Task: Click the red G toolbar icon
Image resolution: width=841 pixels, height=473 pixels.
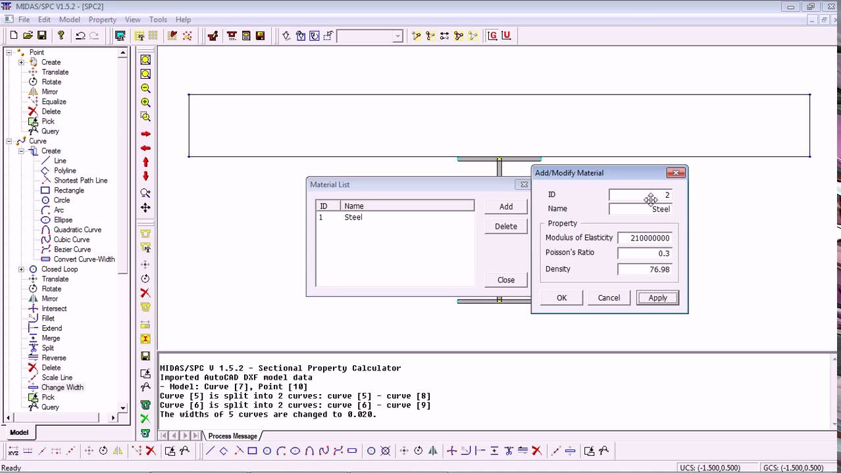Action: [x=492, y=35]
